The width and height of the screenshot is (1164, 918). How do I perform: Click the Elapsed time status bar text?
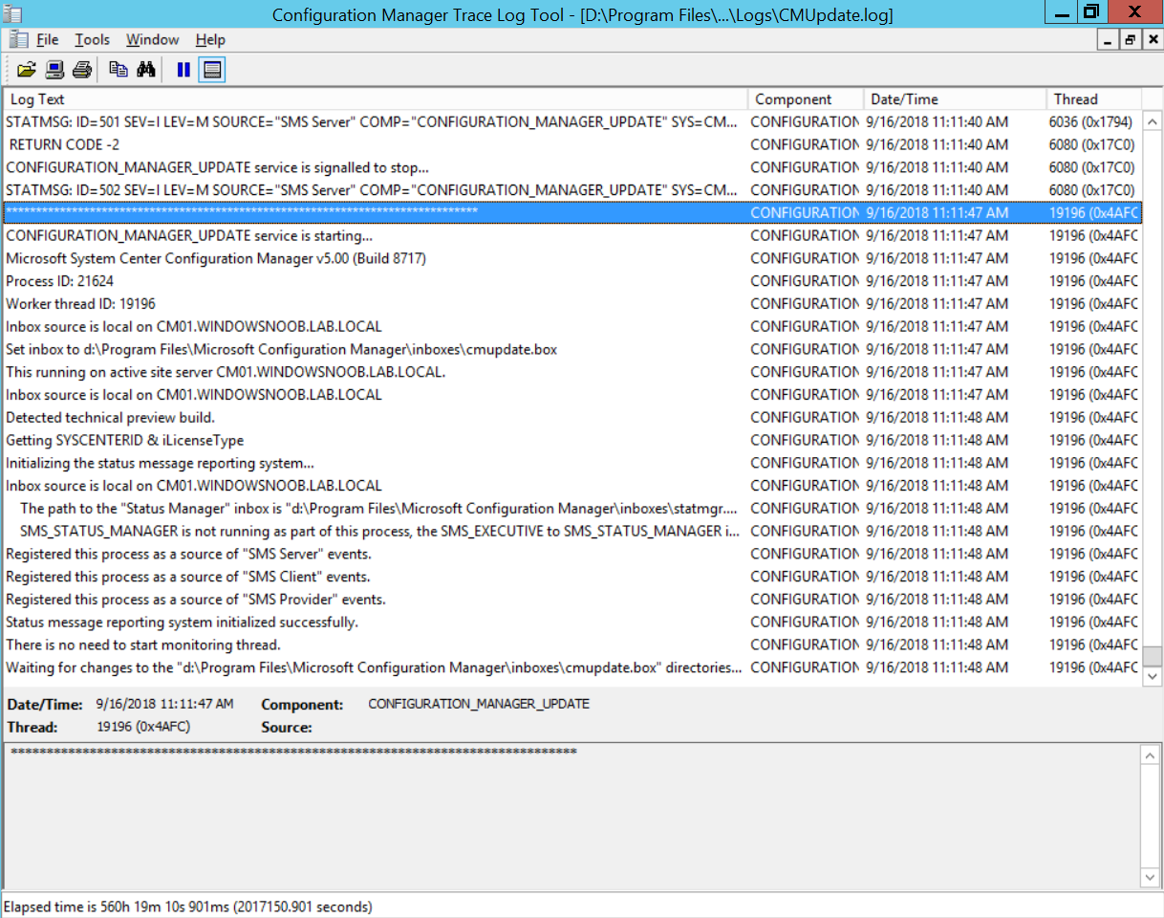(x=188, y=906)
